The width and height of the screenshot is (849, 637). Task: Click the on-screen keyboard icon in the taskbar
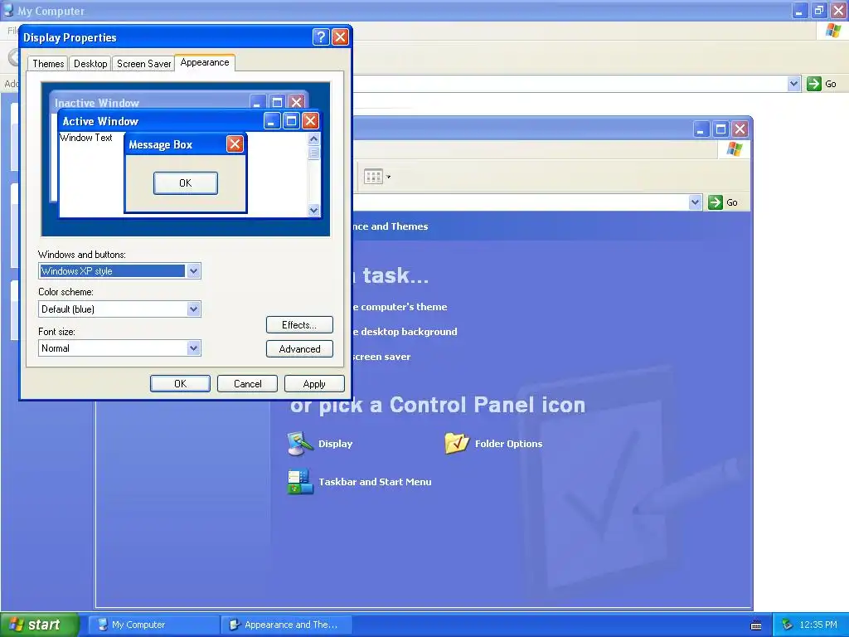pyautogui.click(x=756, y=625)
